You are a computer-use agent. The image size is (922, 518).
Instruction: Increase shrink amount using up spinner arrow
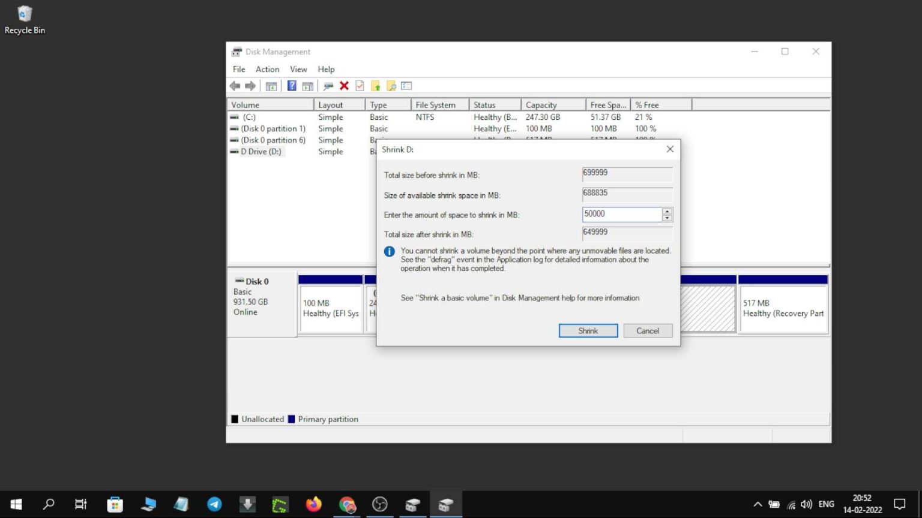[x=667, y=212]
